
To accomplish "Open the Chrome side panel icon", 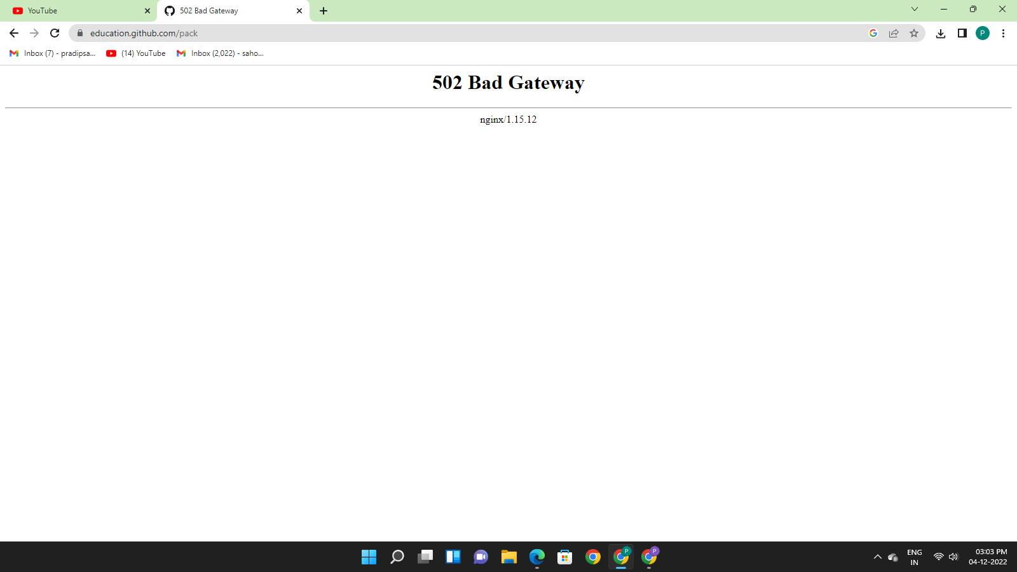I will tap(961, 33).
